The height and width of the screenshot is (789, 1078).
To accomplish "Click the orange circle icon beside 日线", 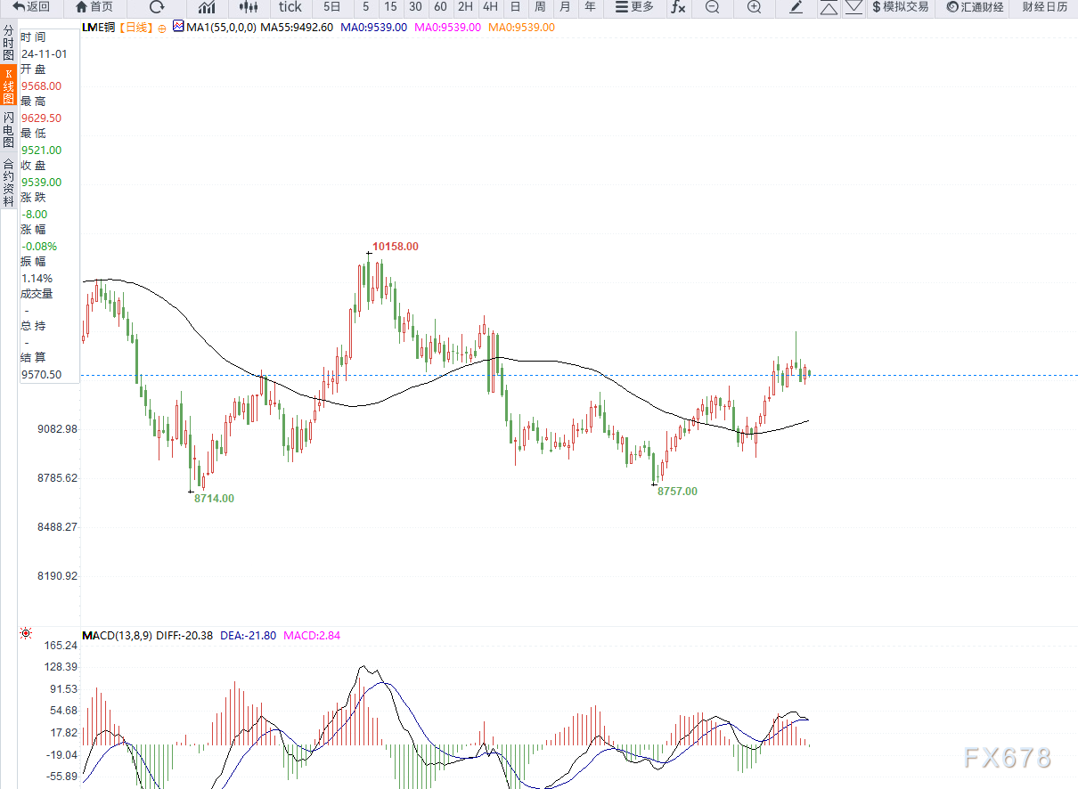I will (x=161, y=28).
